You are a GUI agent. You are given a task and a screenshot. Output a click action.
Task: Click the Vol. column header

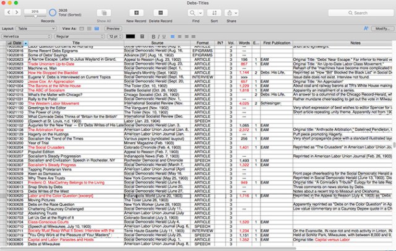coord(231,43)
